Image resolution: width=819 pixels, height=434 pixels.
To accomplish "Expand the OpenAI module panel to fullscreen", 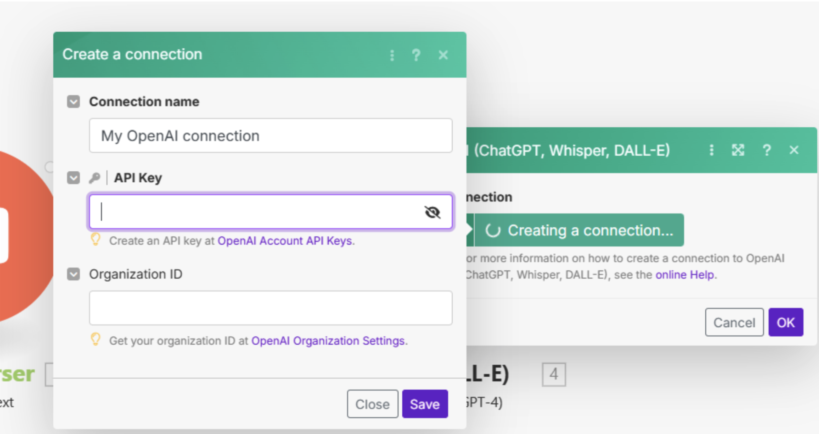I will (x=738, y=150).
